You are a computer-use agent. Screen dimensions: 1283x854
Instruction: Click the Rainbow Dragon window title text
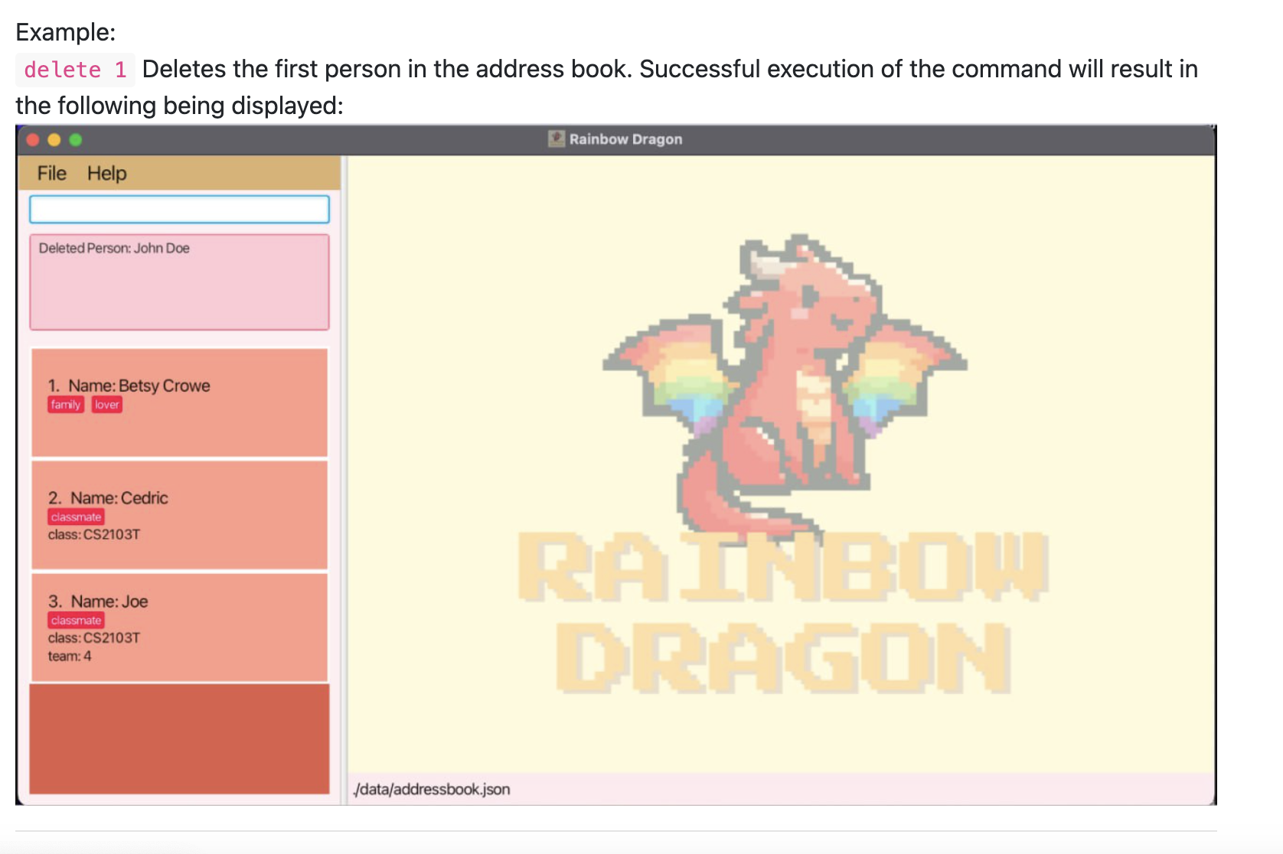click(625, 139)
